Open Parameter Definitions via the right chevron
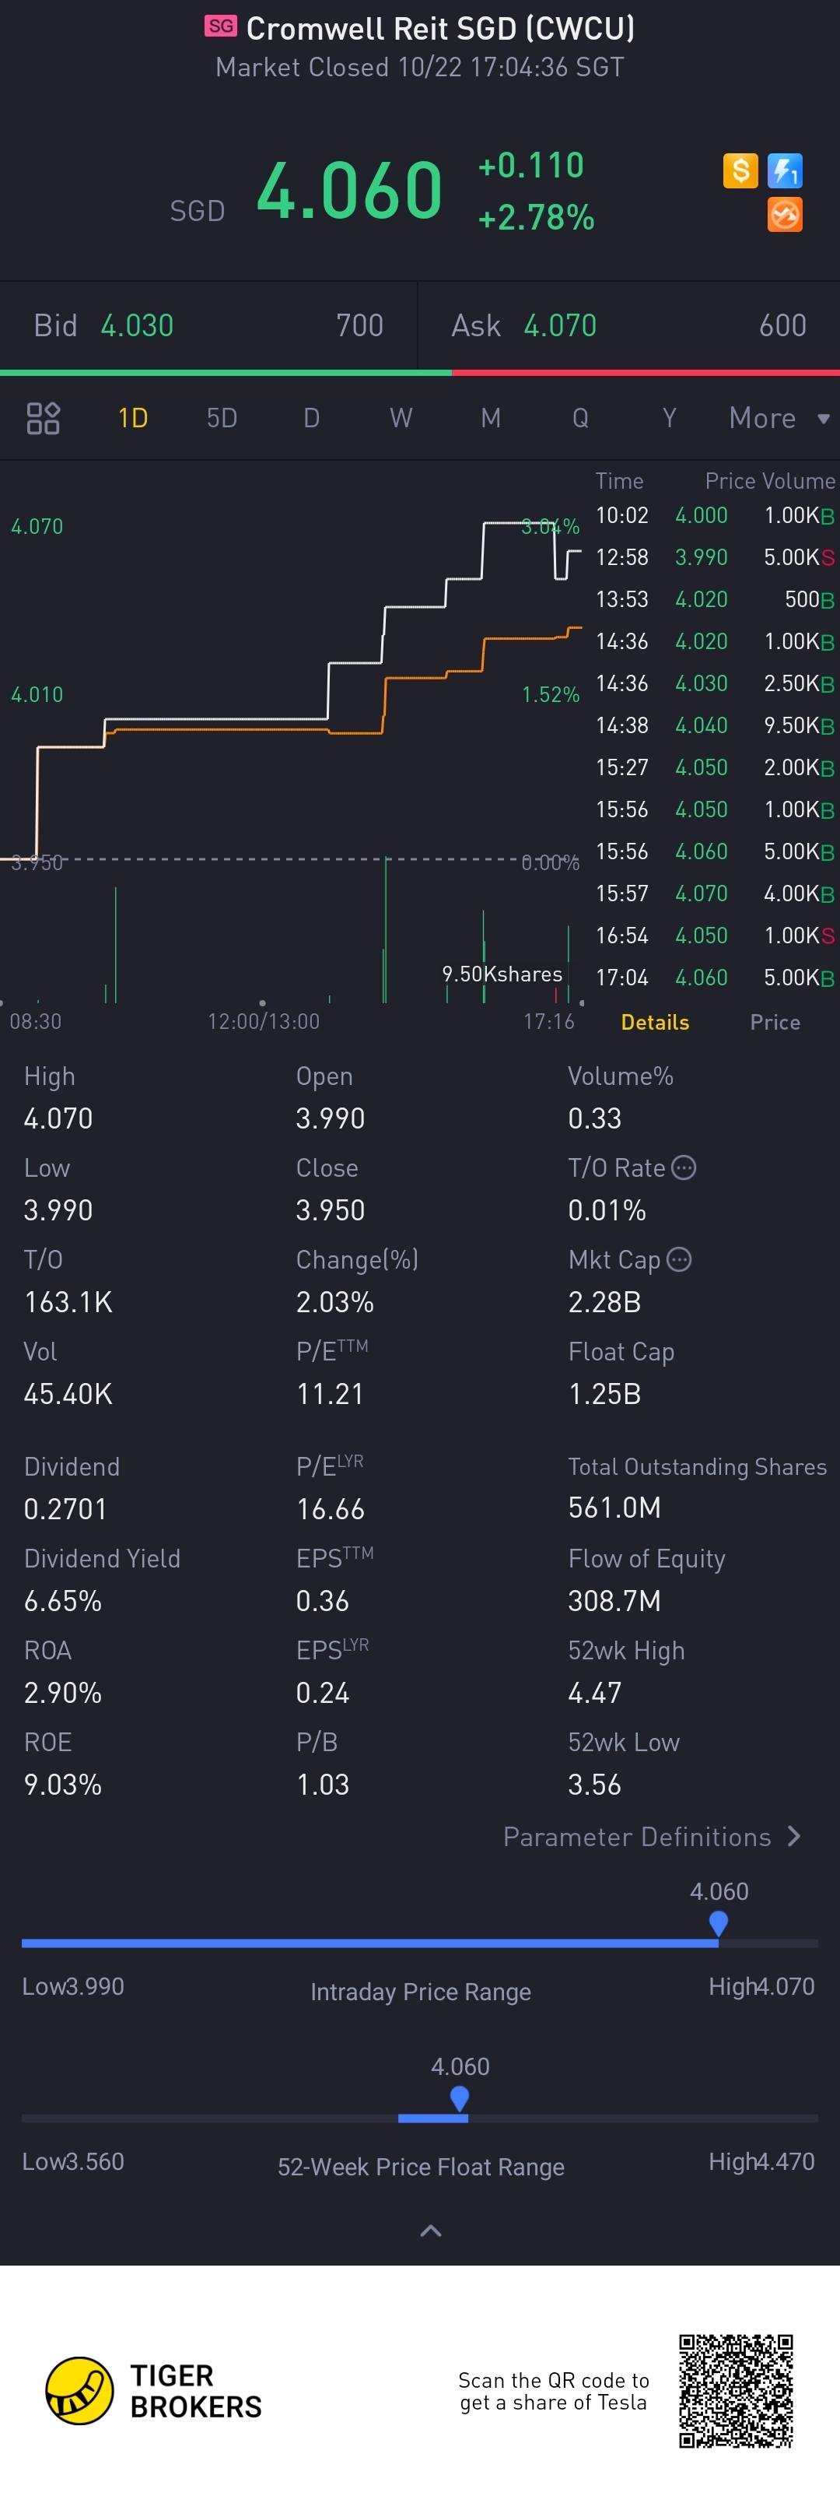 click(x=793, y=1837)
